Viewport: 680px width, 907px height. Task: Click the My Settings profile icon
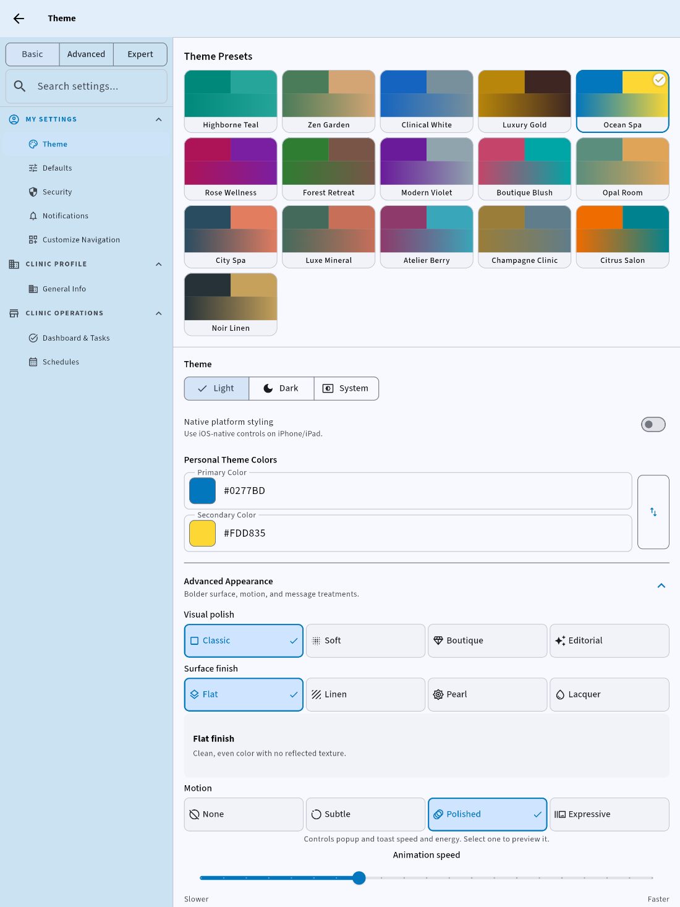click(x=14, y=119)
